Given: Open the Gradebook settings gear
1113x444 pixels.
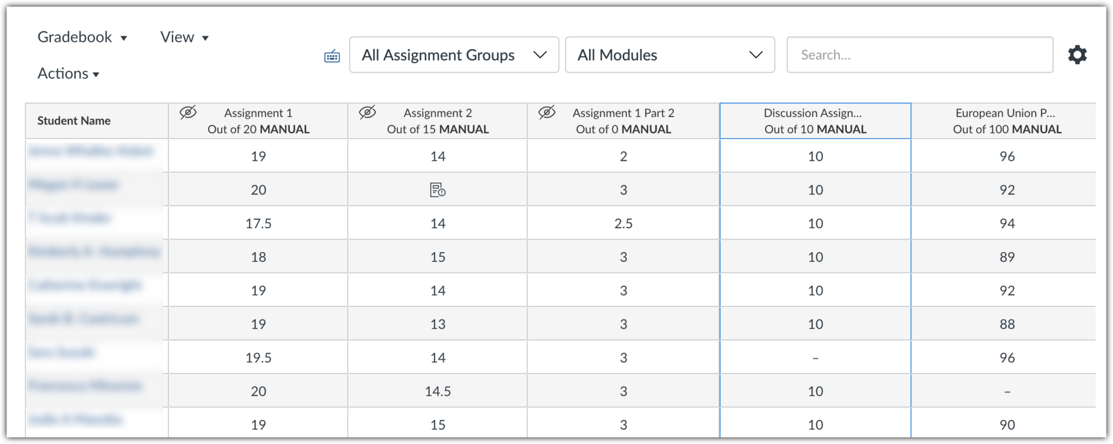Looking at the screenshot, I should point(1077,54).
